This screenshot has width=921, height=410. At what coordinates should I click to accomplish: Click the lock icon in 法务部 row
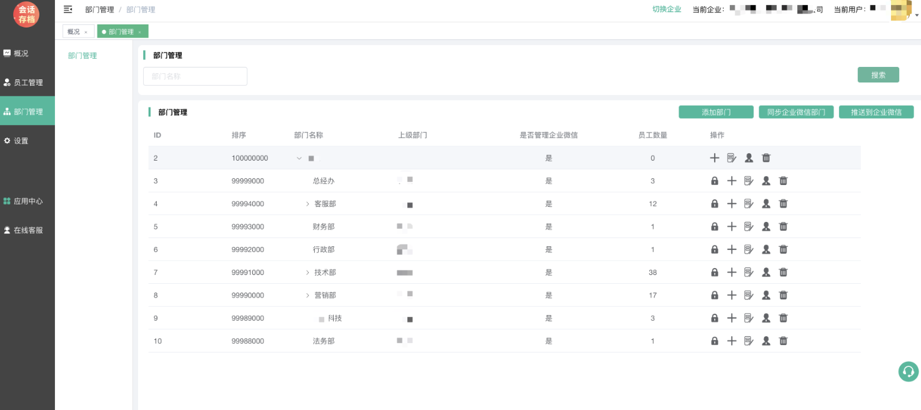pyautogui.click(x=714, y=341)
